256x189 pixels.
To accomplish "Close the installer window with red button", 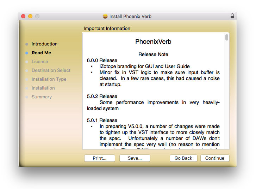I will pyautogui.click(x=23, y=16).
